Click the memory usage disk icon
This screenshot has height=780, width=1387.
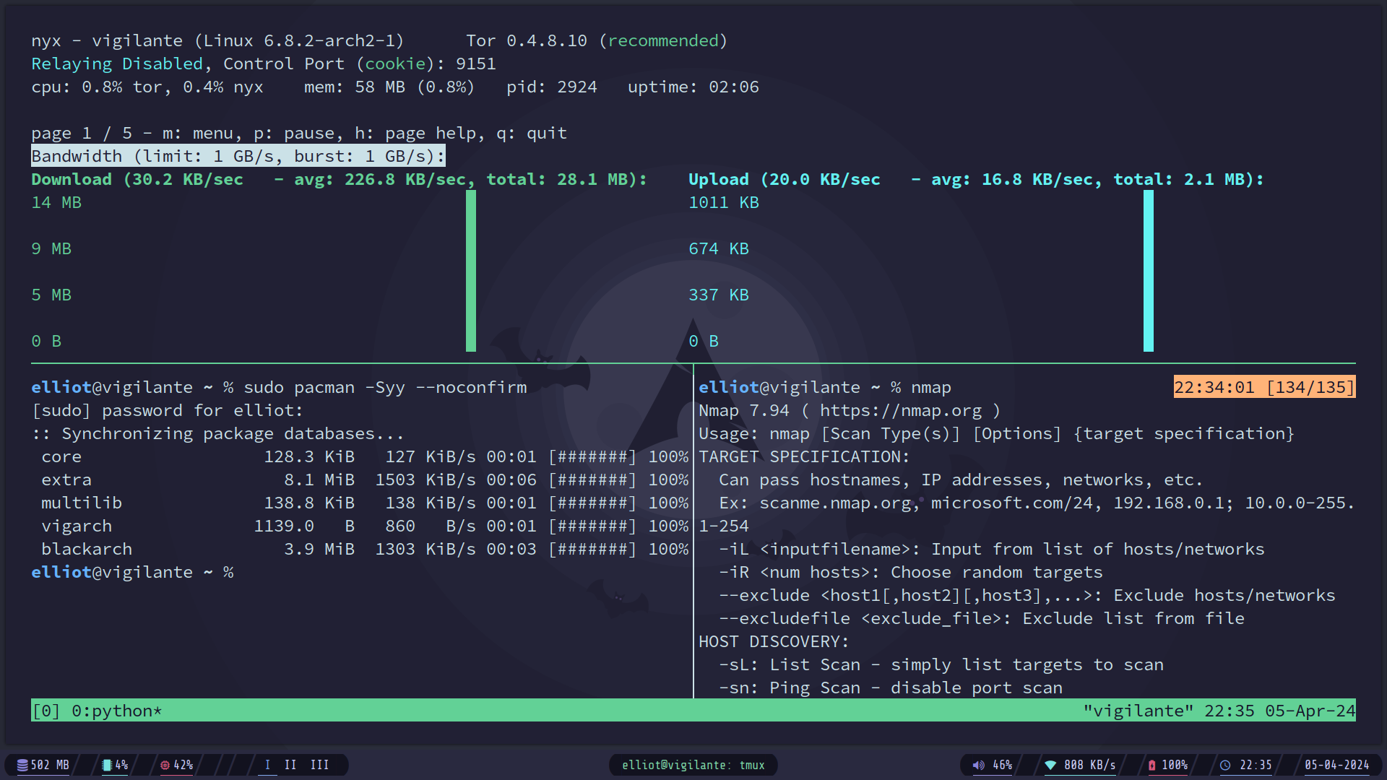pyautogui.click(x=22, y=765)
